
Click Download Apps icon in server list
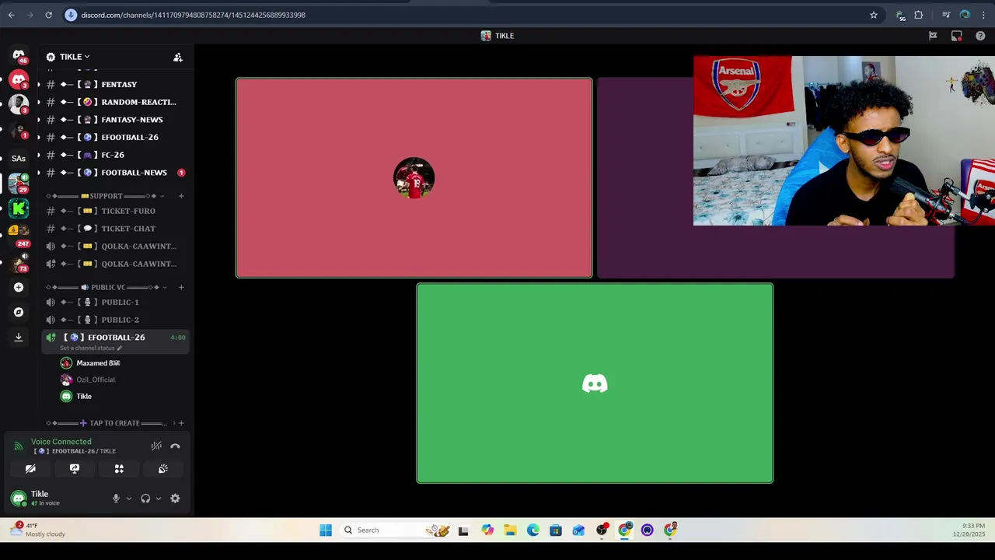pyautogui.click(x=19, y=337)
